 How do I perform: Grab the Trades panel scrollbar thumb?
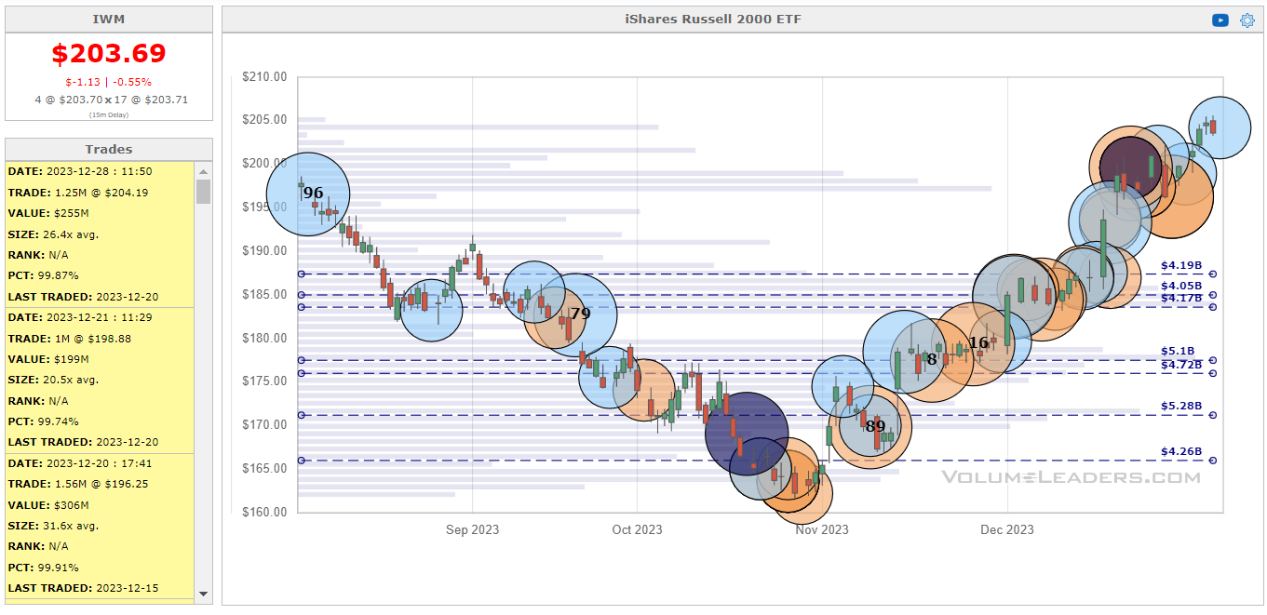point(203,192)
